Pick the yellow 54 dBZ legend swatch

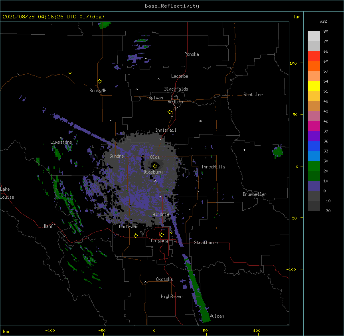coord(314,86)
